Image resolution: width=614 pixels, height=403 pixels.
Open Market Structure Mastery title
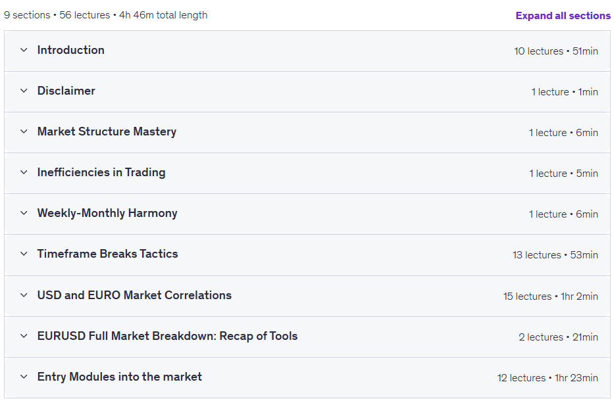pyautogui.click(x=107, y=132)
